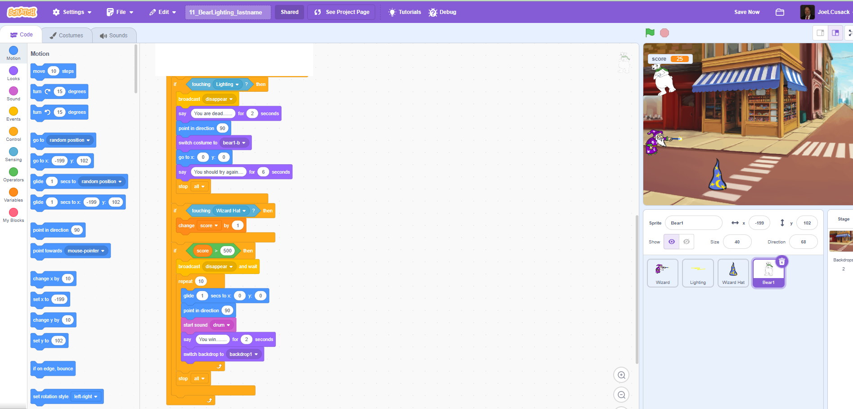Open the My Stuff folder icon
The height and width of the screenshot is (409, 853).
point(780,12)
